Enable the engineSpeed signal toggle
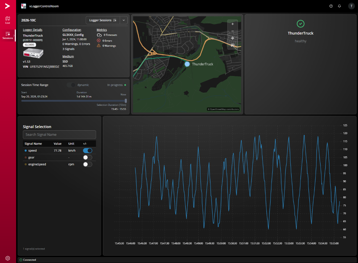Screen dimensions: 358x263 (x=88, y=164)
